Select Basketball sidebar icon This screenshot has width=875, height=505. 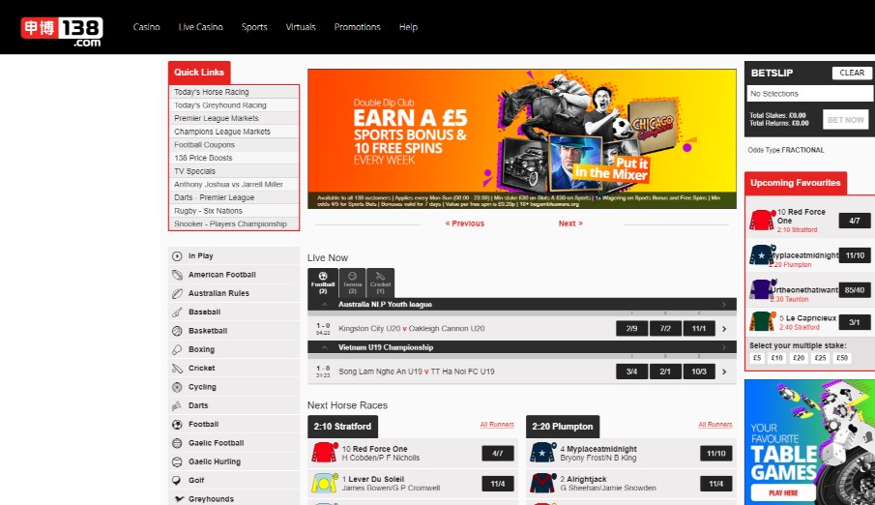(x=177, y=331)
